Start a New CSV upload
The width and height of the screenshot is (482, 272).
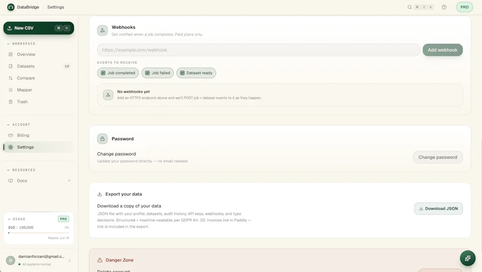39,28
